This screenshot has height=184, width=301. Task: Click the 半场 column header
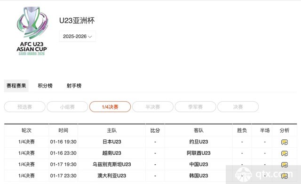[265, 130]
